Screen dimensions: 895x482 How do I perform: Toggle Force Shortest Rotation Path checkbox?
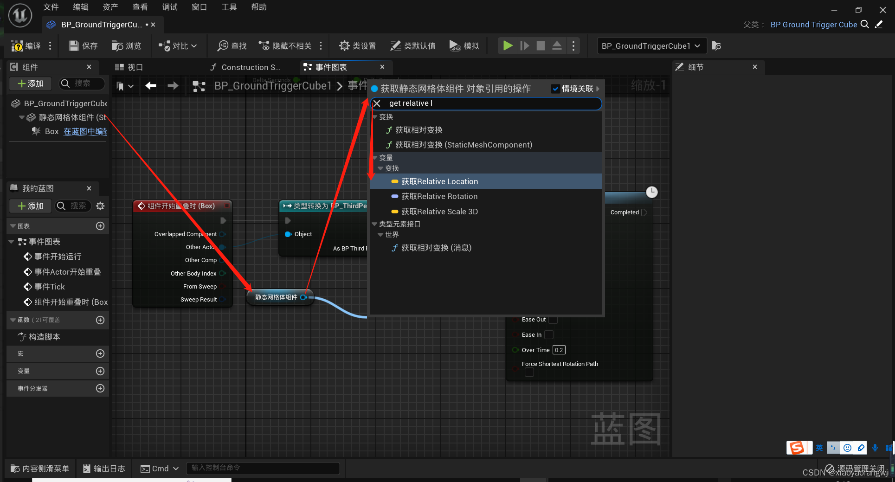(529, 373)
